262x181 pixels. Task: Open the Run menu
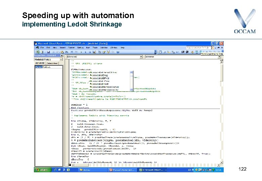tap(88, 48)
